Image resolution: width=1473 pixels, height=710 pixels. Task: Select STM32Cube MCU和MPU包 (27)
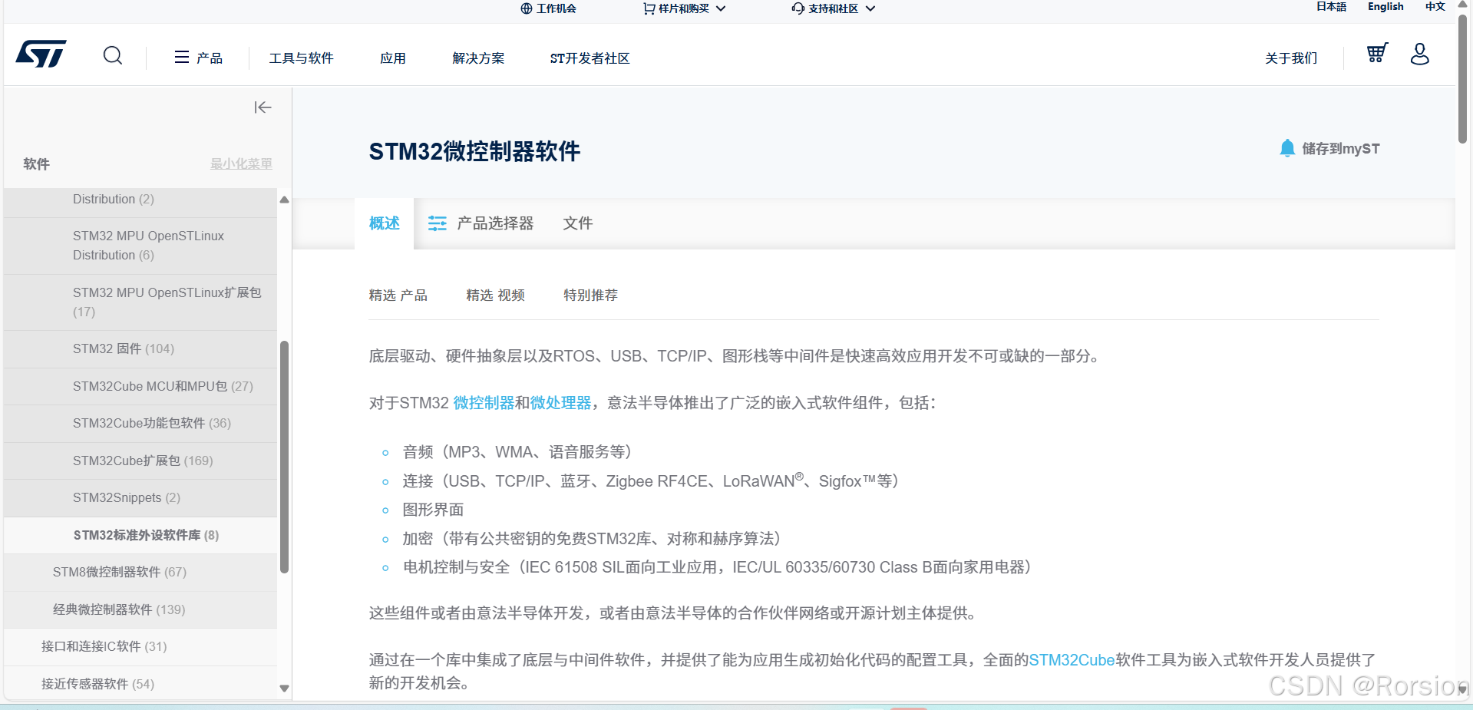coord(140,386)
